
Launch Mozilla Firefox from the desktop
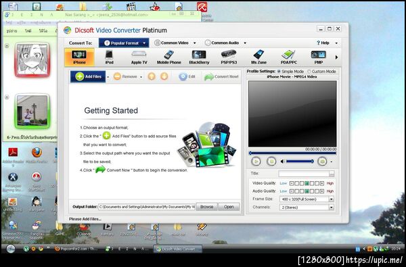(x=37, y=155)
